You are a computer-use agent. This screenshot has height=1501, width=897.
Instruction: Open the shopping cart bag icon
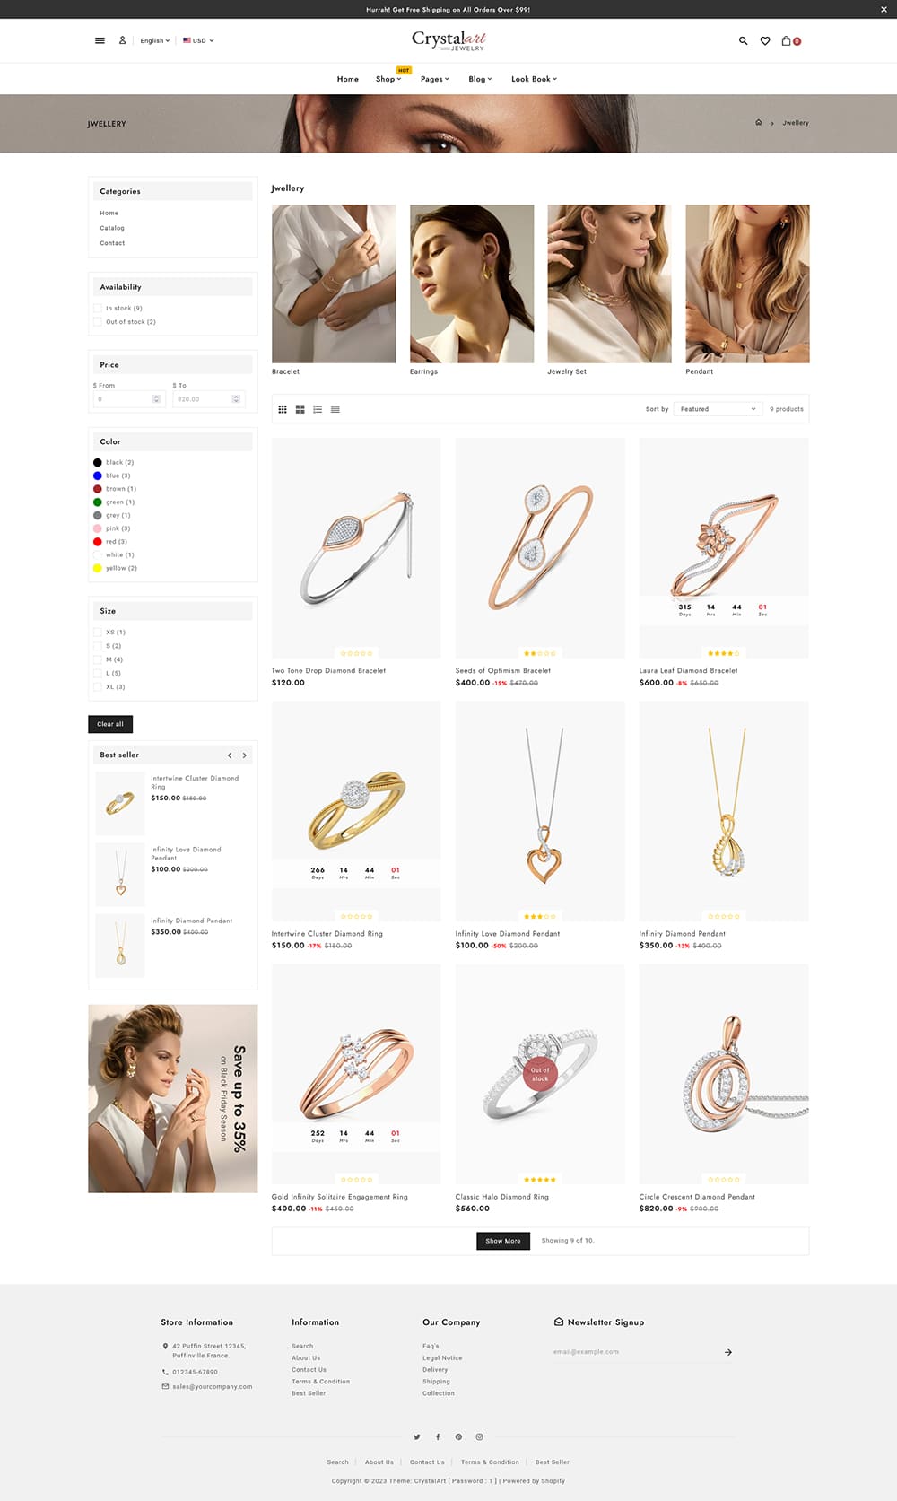click(787, 40)
